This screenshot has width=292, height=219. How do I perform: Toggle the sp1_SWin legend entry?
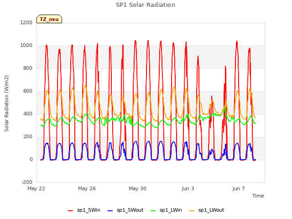84,210
